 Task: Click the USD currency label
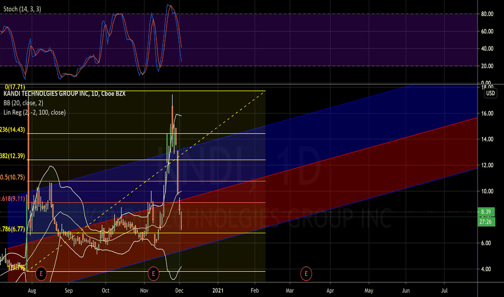point(490,93)
